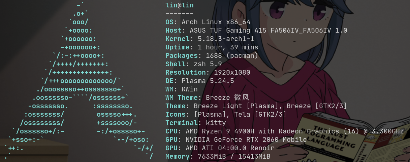
Task: Click the lin@lin username header
Action: pyautogui.click(x=180, y=5)
